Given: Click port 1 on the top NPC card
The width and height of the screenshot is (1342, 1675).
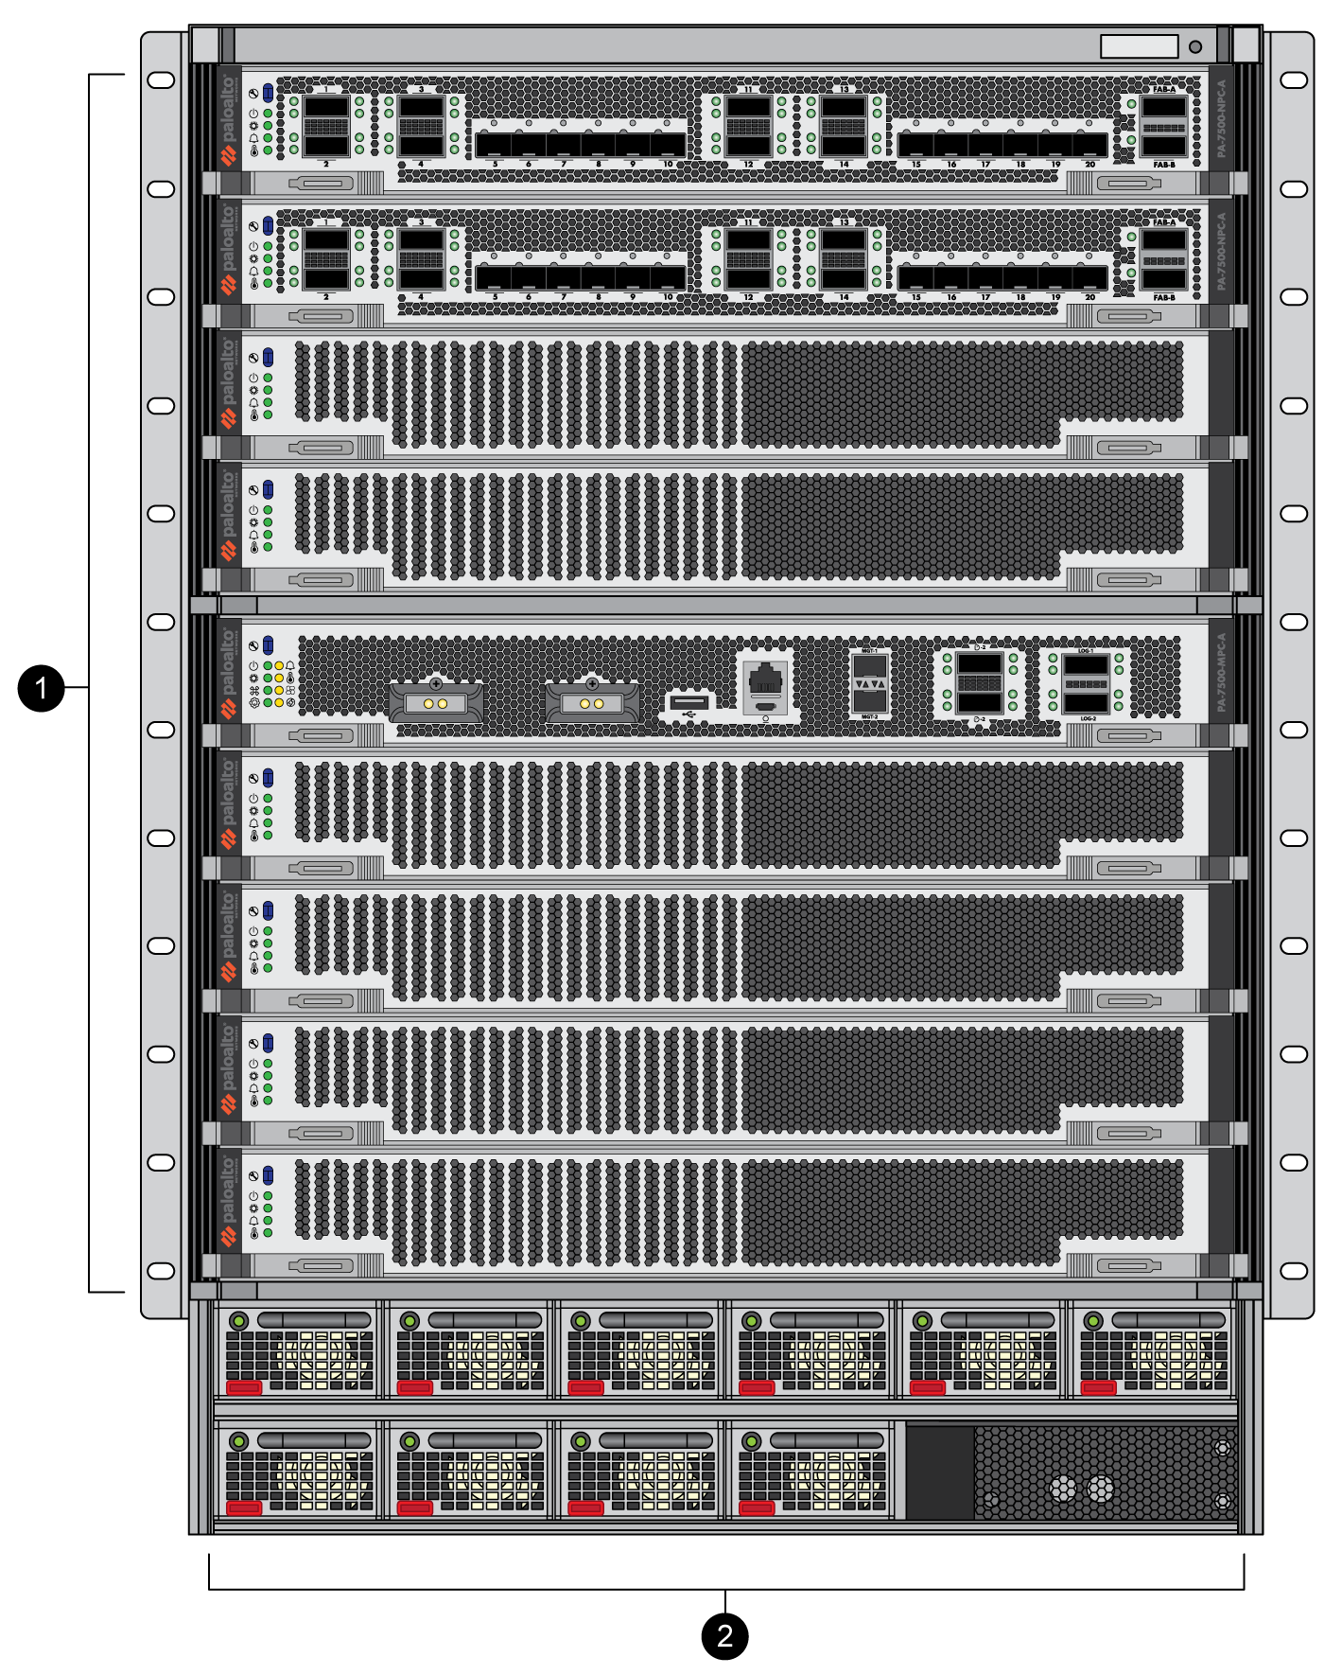Looking at the screenshot, I should click(326, 107).
